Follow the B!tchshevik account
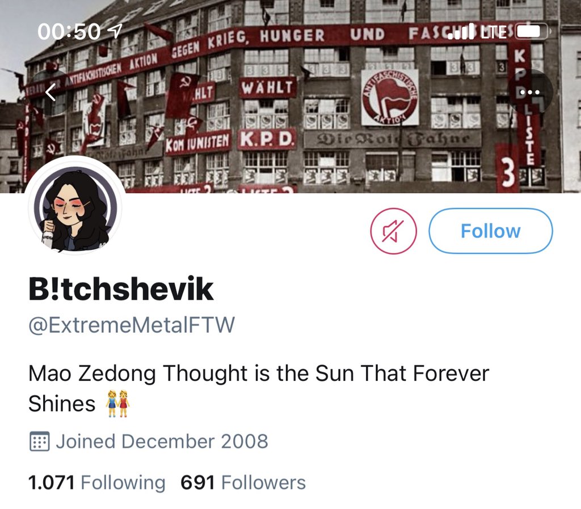Screen dimensions: 581x509 [x=491, y=231]
